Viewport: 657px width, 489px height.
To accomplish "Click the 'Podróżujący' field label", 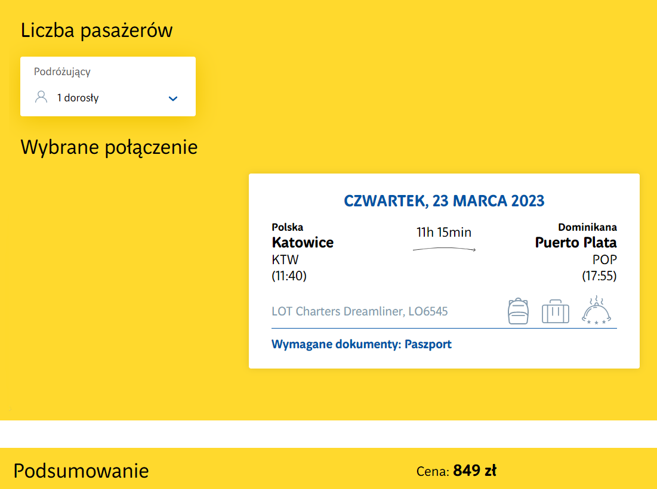I will tap(62, 72).
